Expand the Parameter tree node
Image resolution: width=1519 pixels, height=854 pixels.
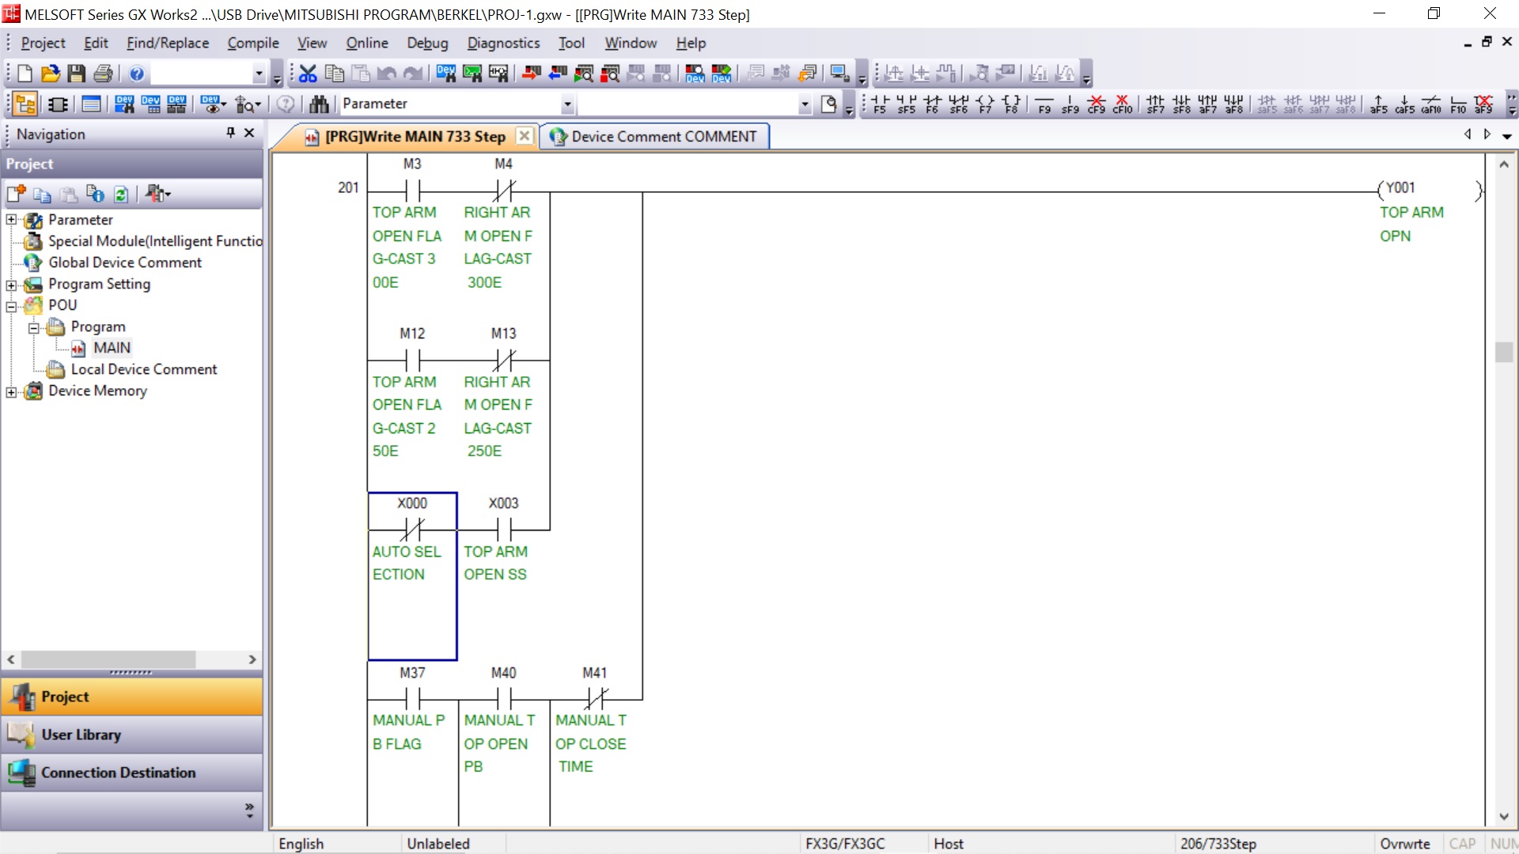point(11,220)
